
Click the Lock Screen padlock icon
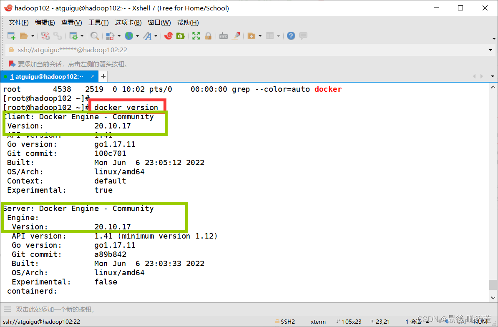(209, 36)
